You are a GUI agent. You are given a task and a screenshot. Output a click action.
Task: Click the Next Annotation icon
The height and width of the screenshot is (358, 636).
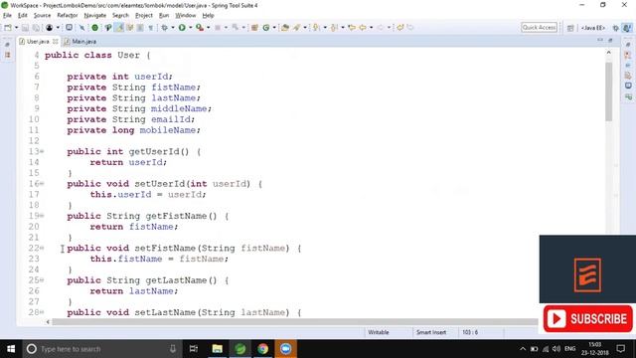(x=316, y=28)
